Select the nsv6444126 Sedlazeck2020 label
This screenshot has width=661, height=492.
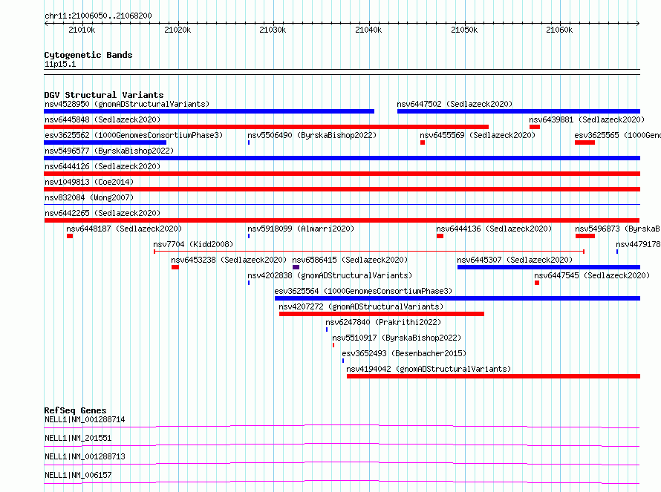(102, 166)
